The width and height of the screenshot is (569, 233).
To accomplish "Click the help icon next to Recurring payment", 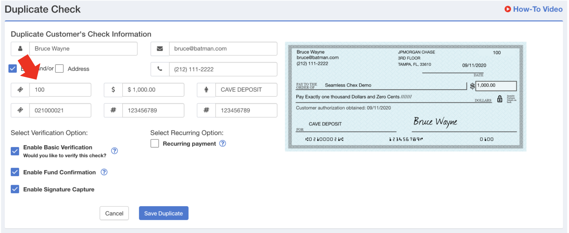I will pyautogui.click(x=222, y=143).
